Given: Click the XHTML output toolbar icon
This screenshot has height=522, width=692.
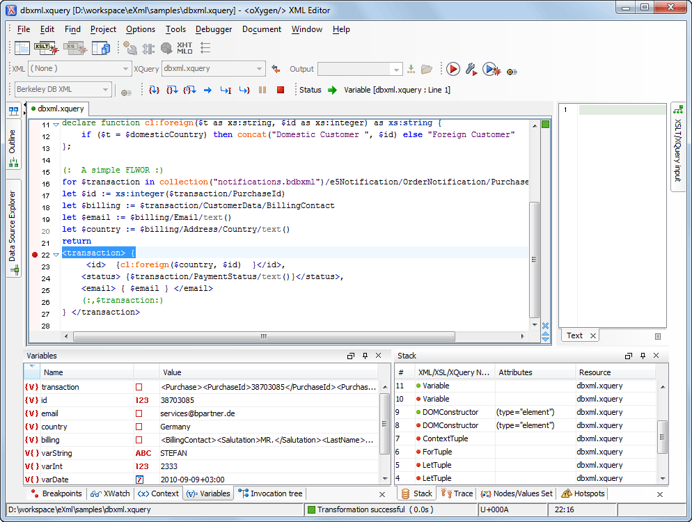Looking at the screenshot, I should pos(184,47).
